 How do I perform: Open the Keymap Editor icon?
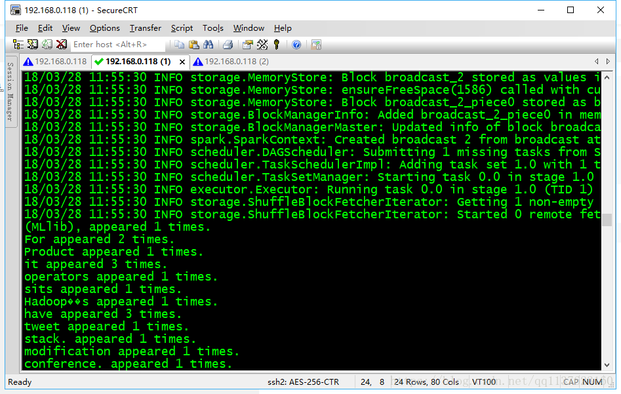click(x=262, y=45)
